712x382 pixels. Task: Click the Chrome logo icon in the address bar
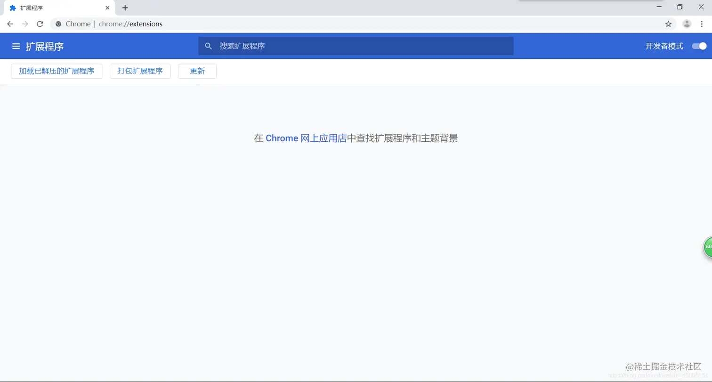[57, 24]
